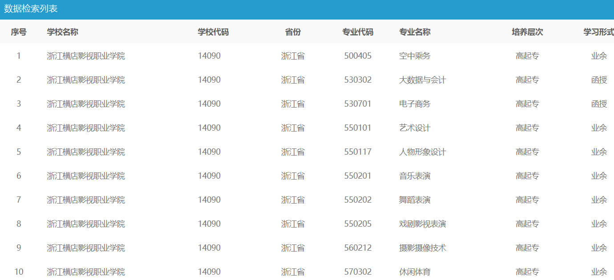Select the major name 电子商务
This screenshot has width=614, height=280.
(x=415, y=104)
